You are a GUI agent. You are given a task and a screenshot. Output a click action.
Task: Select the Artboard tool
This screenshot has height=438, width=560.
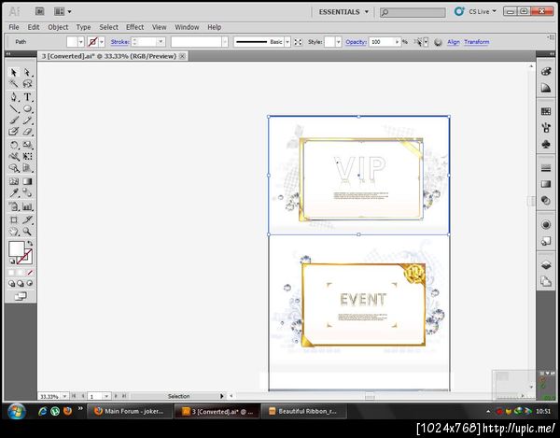[x=14, y=219]
